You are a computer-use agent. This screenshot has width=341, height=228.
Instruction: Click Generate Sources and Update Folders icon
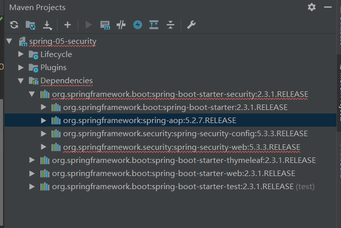pos(31,25)
